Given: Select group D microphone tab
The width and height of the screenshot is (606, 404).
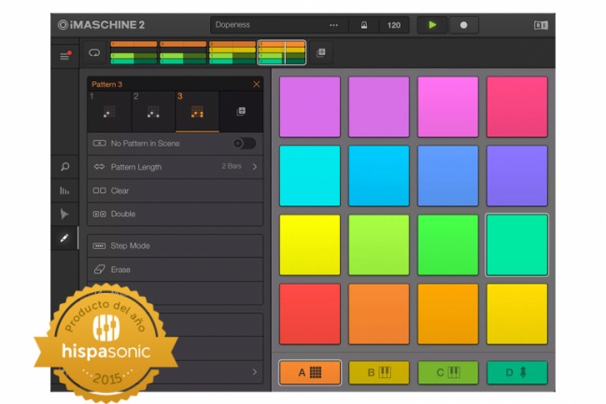Looking at the screenshot, I should [517, 372].
